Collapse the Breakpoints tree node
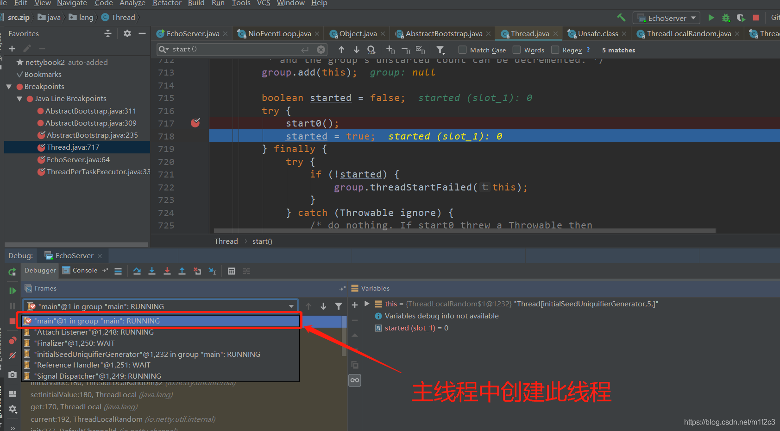The width and height of the screenshot is (780, 431). click(x=9, y=87)
